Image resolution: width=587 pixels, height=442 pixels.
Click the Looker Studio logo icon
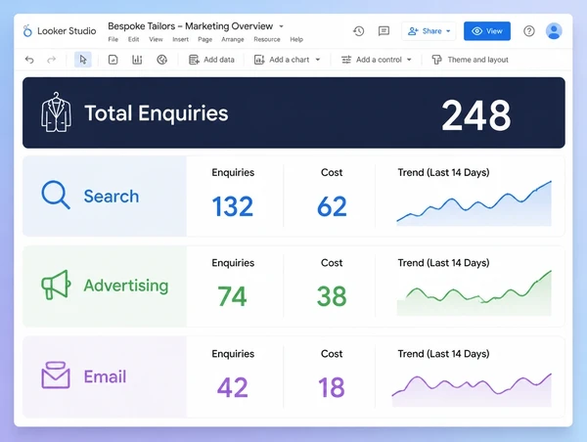pos(27,30)
